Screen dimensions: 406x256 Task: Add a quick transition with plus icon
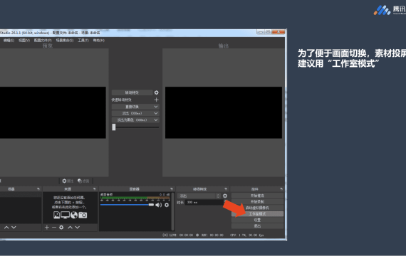tap(157, 100)
